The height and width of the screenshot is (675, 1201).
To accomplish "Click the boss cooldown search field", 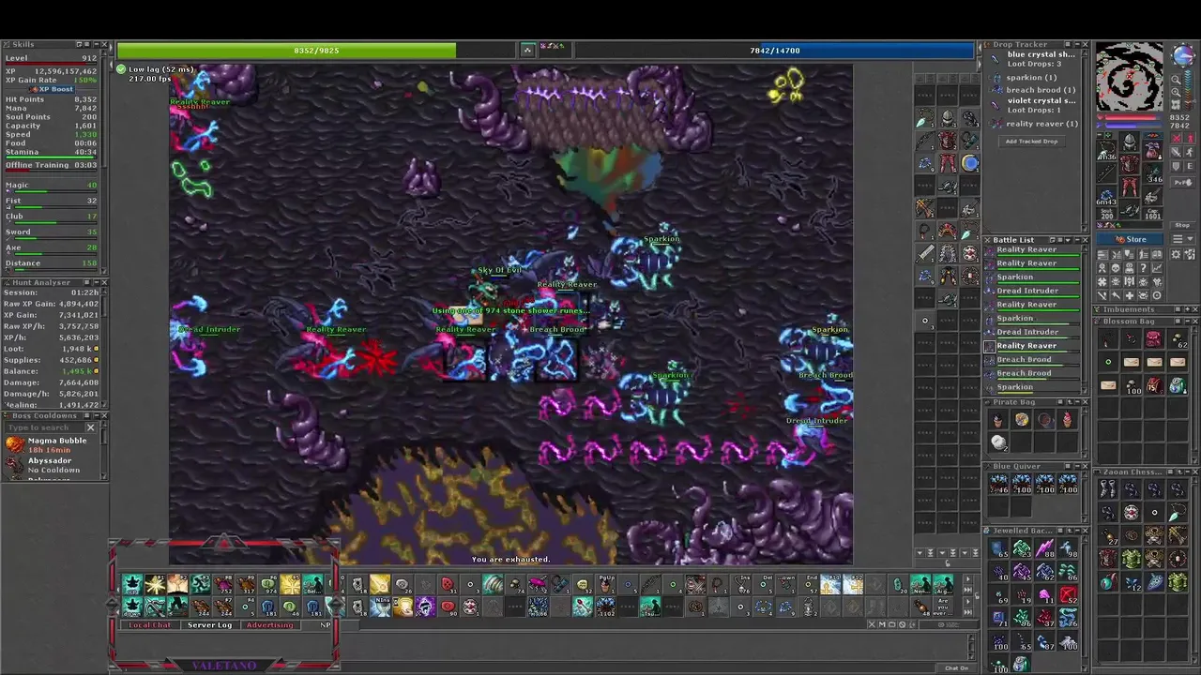I will tap(45, 427).
